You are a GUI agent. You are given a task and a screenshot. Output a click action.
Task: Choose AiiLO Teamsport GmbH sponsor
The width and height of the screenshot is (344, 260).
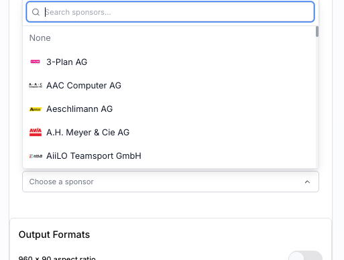(x=170, y=156)
